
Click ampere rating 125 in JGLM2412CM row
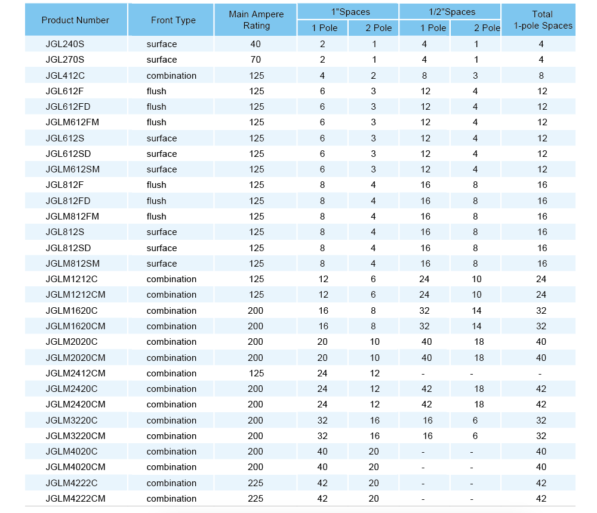point(256,373)
